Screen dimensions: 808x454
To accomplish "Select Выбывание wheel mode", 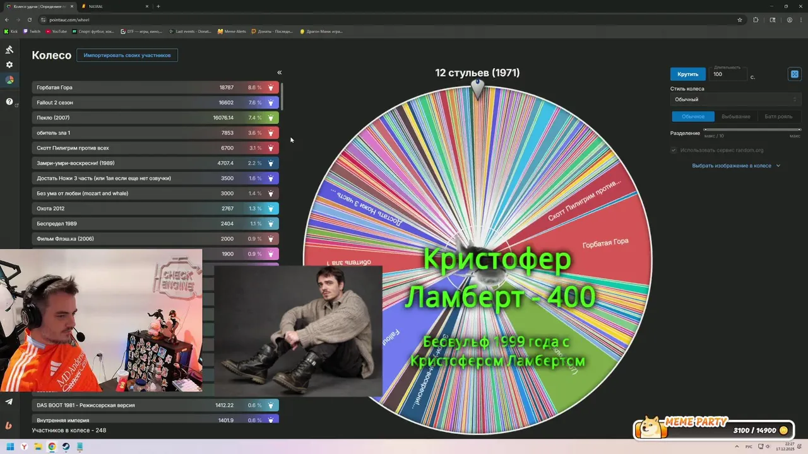I will tap(736, 117).
